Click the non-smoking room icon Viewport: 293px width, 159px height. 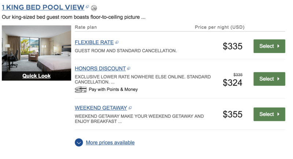94,8
